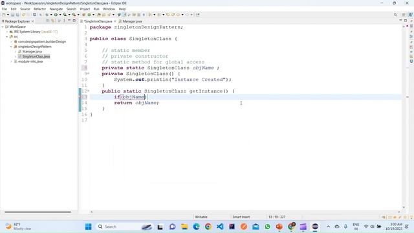
Task: Click the Debug bug toolbar icon
Action: click(47, 15)
